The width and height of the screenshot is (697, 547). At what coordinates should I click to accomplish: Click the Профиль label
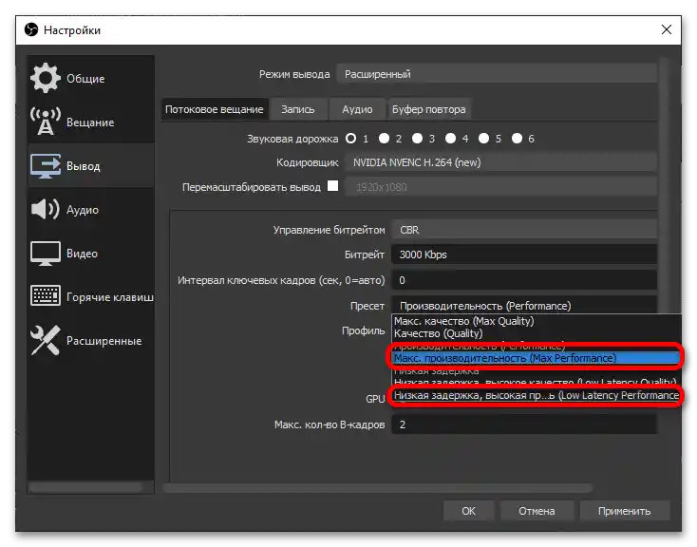(363, 330)
